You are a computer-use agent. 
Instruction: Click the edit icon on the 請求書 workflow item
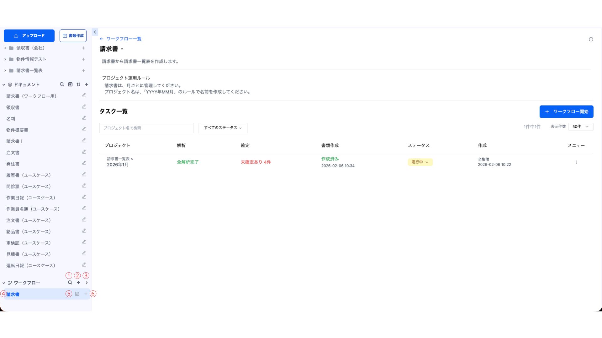(77, 294)
